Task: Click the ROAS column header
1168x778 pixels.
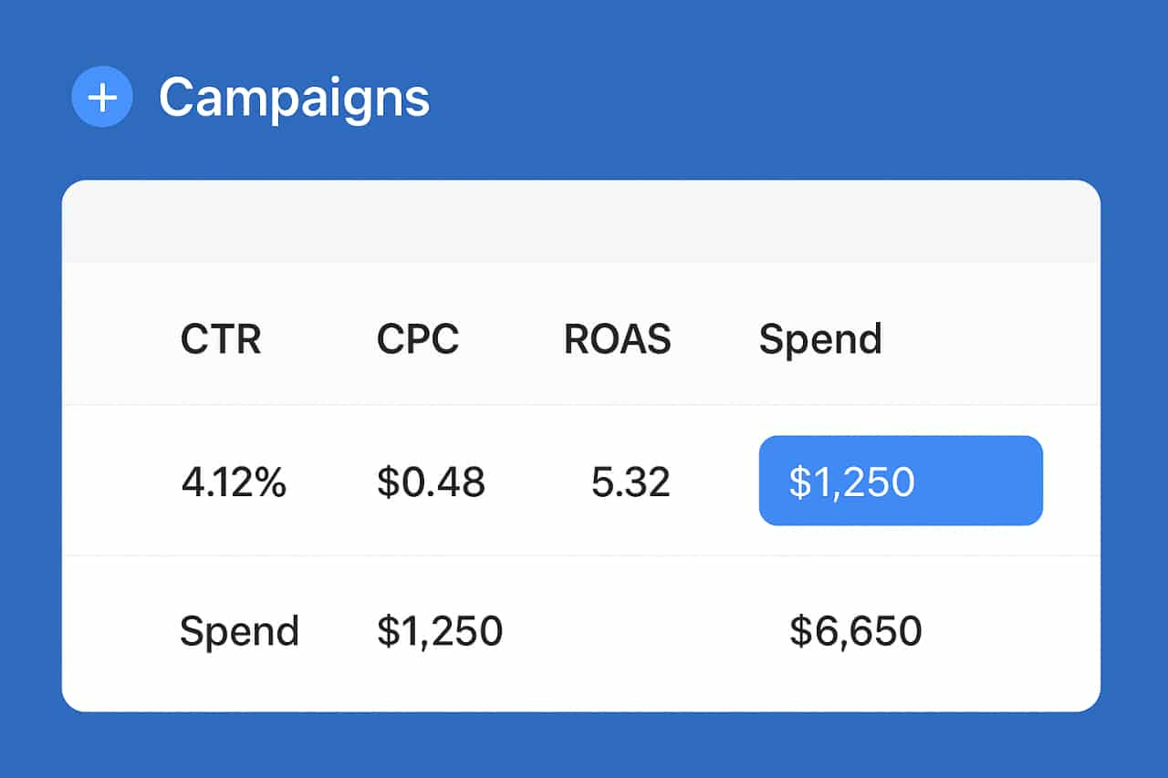Action: point(617,338)
